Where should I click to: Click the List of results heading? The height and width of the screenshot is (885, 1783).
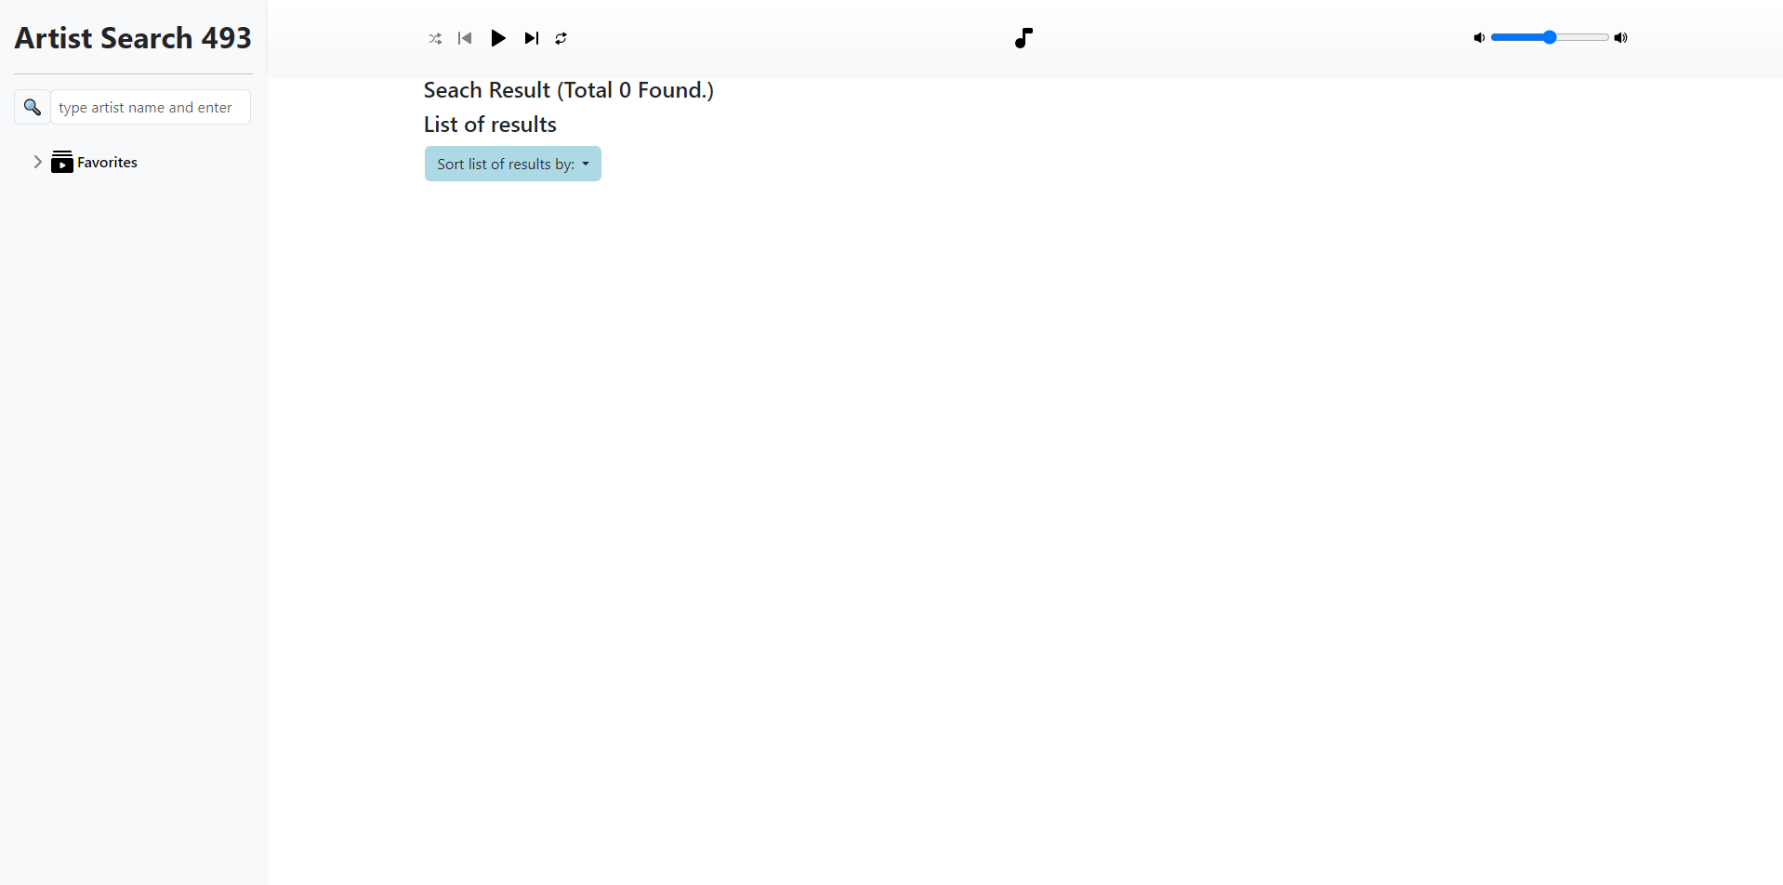[x=490, y=125]
